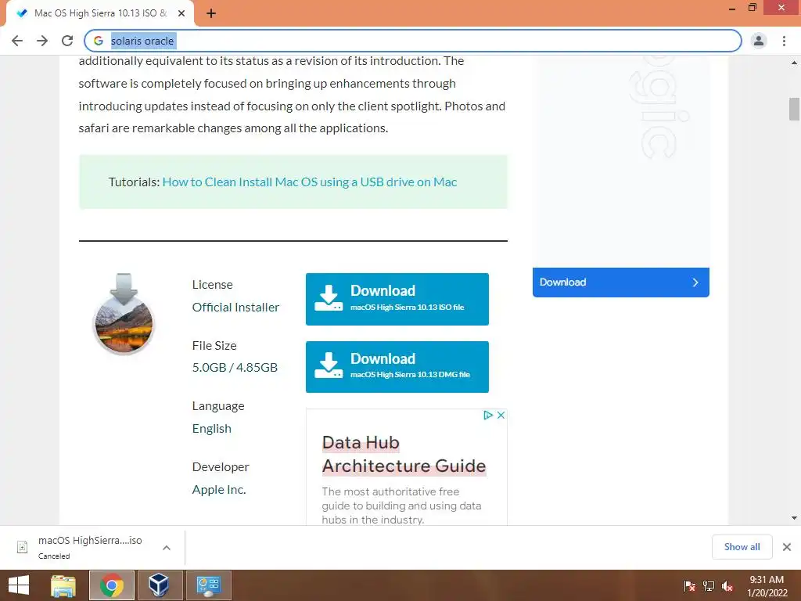Screen dimensions: 801x601
Task: Click the High Sierra installer image
Action: tap(124, 315)
